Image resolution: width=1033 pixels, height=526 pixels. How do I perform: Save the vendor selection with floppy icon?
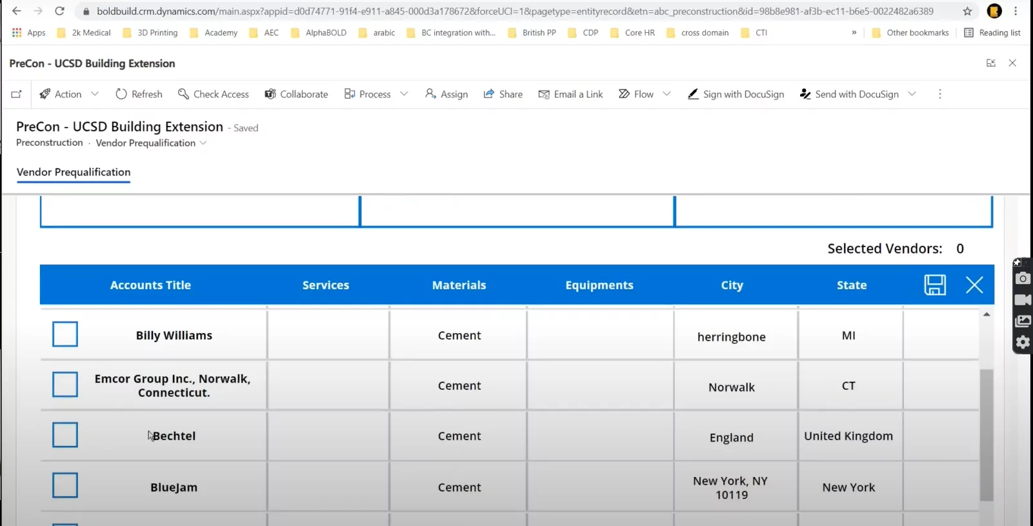[935, 285]
